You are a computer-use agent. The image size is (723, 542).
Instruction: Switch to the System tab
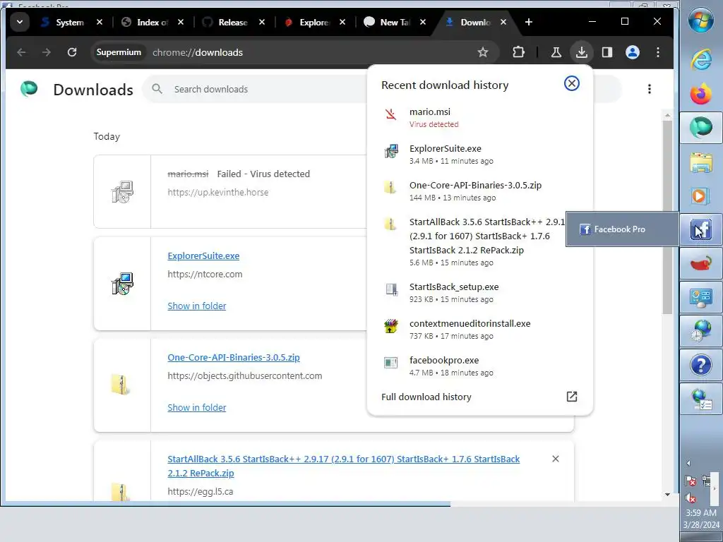(69, 22)
